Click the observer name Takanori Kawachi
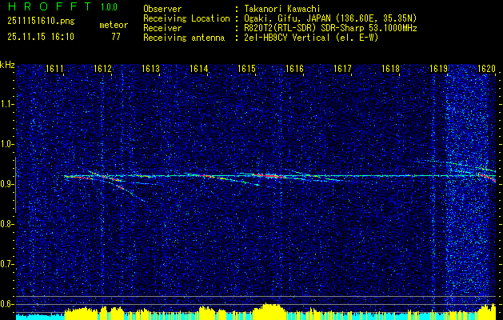The width and height of the screenshot is (503, 320). (x=281, y=9)
